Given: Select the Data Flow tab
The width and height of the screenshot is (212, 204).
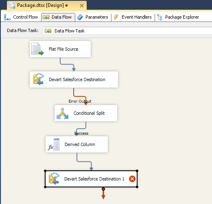Looking at the screenshot, I should pyautogui.click(x=58, y=17).
